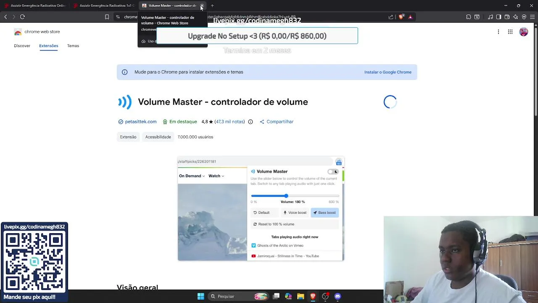
Task: Switch to Assistir Emergência Radioativa 1x1 tab
Action: pos(104,5)
